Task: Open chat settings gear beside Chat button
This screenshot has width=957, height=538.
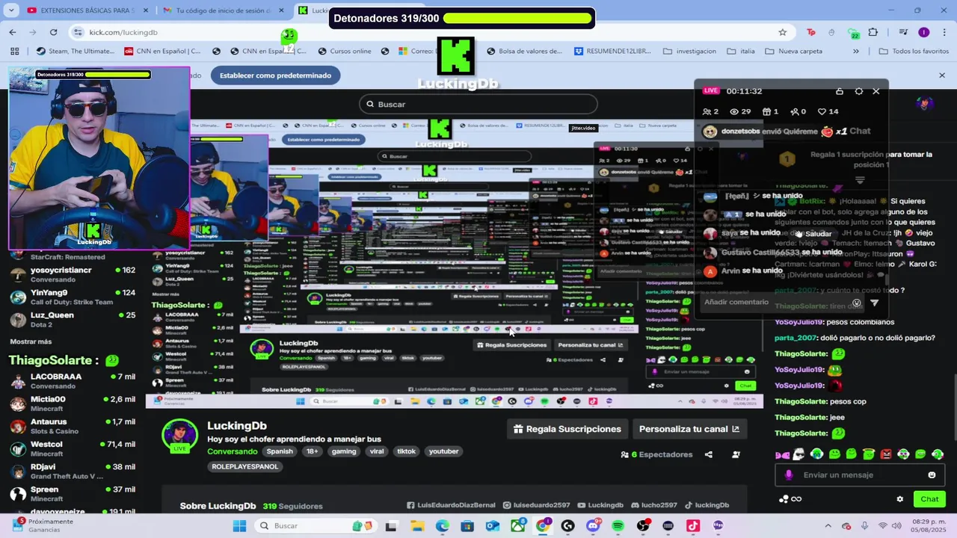Action: [x=900, y=499]
